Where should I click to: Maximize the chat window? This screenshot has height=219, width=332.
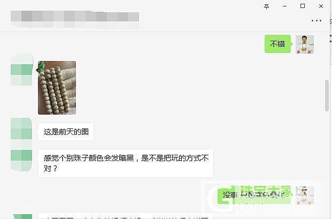pyautogui.click(x=303, y=6)
